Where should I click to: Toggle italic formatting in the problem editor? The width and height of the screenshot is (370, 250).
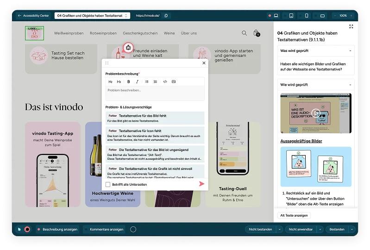137,81
